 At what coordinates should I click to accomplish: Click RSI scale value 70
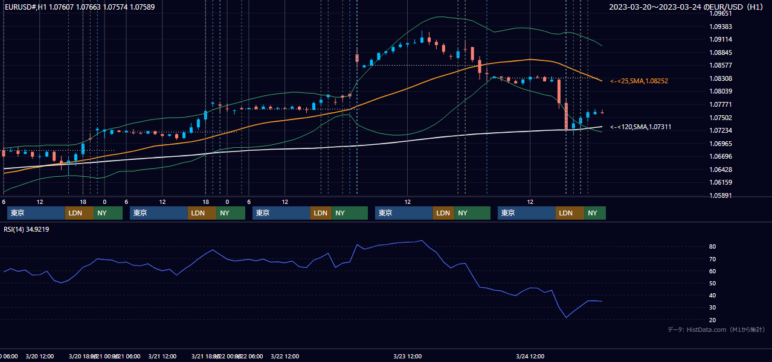click(713, 259)
